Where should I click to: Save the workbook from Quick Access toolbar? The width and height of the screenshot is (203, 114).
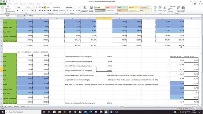3,1
